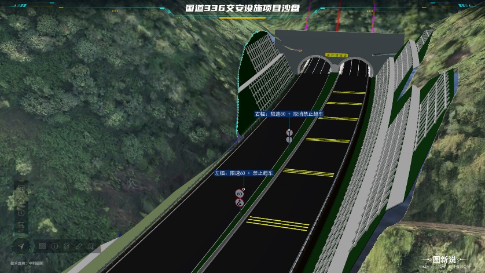Screen dimensions: 485x273
Task: Click the bottom icon in vertical panel
Action: pos(21,225)
